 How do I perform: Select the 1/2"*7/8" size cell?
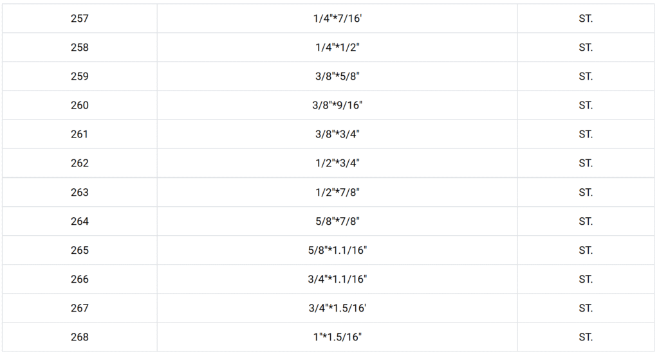[337, 192]
